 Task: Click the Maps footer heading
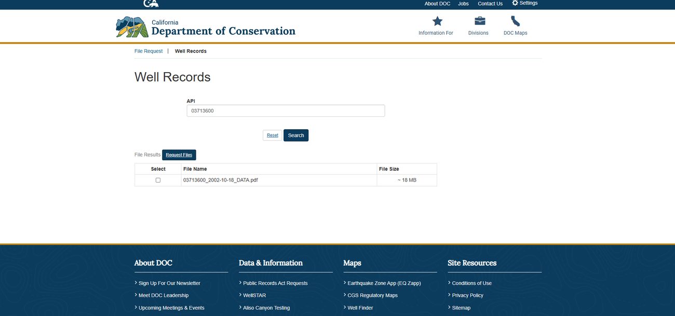pyautogui.click(x=352, y=263)
